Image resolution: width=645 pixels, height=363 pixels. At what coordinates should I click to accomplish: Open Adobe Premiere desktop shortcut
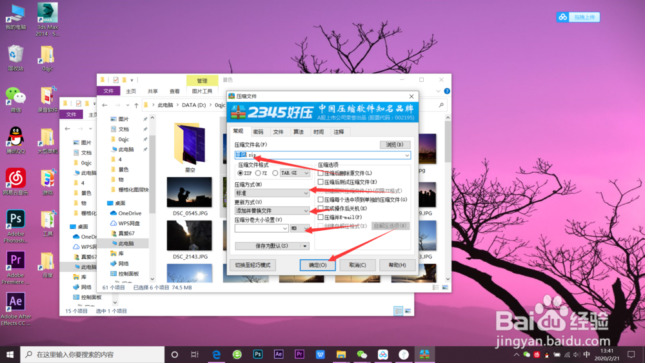(15, 268)
